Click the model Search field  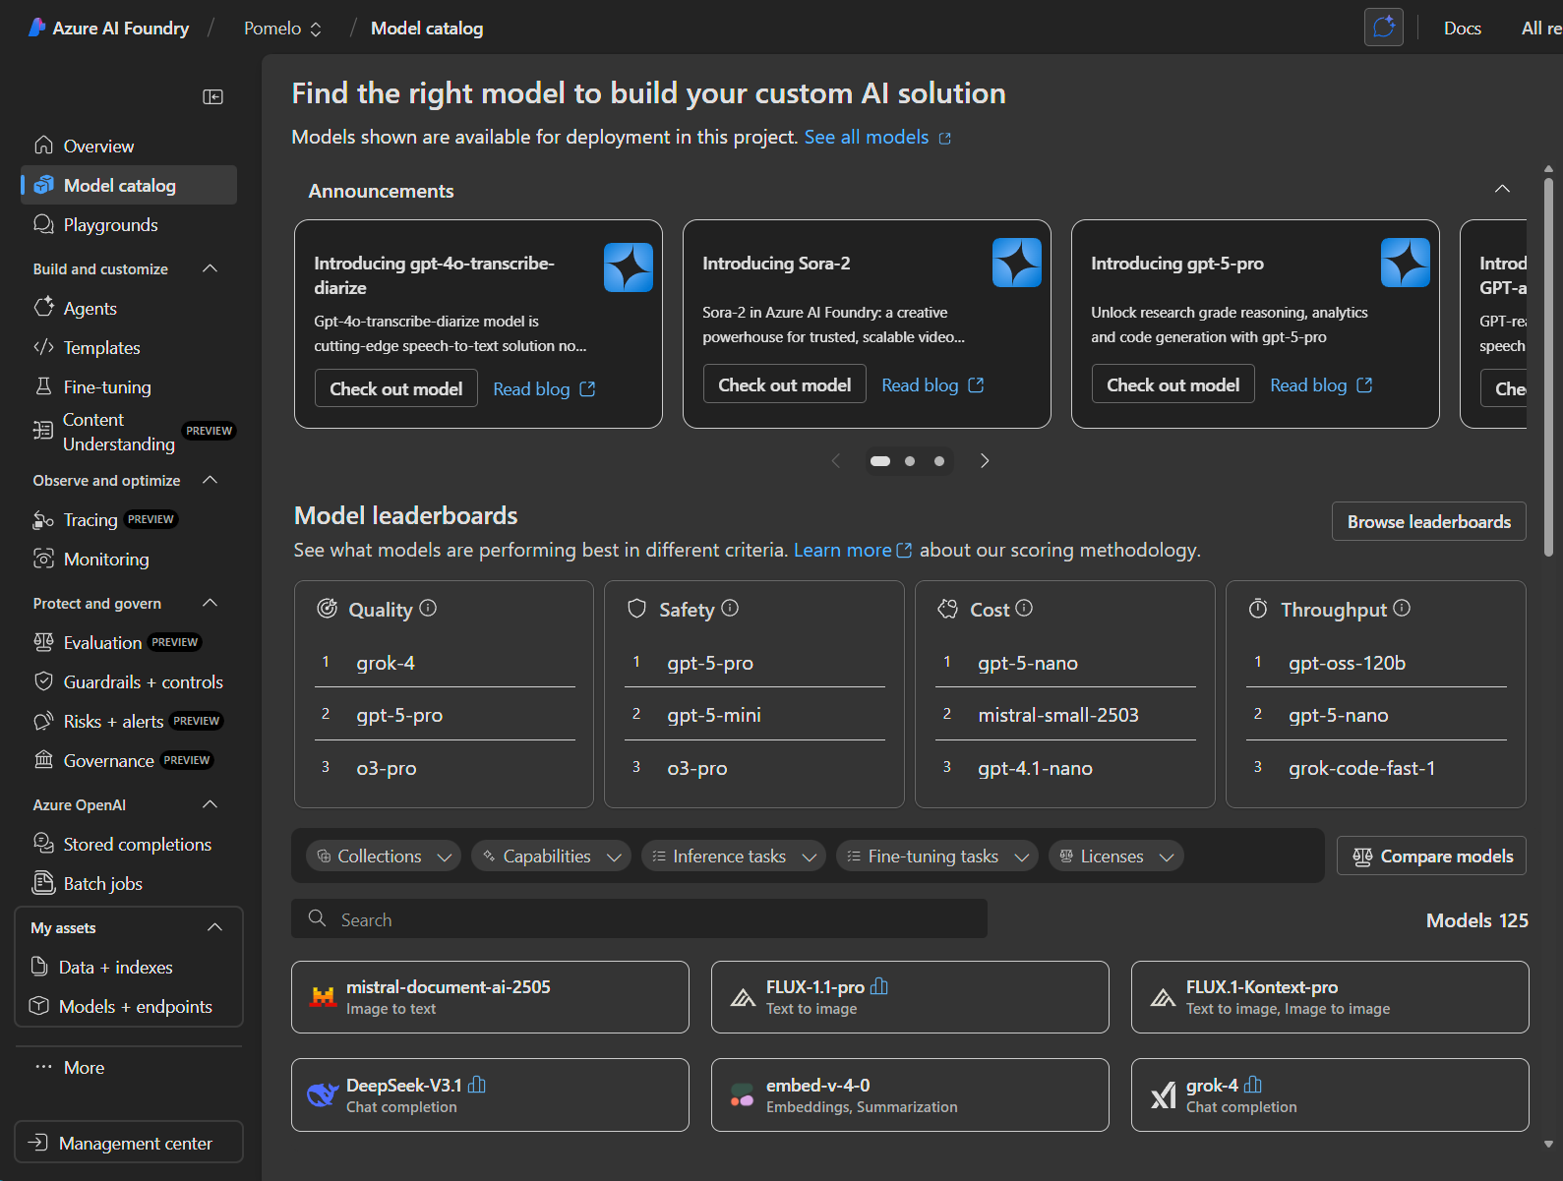coord(639,919)
